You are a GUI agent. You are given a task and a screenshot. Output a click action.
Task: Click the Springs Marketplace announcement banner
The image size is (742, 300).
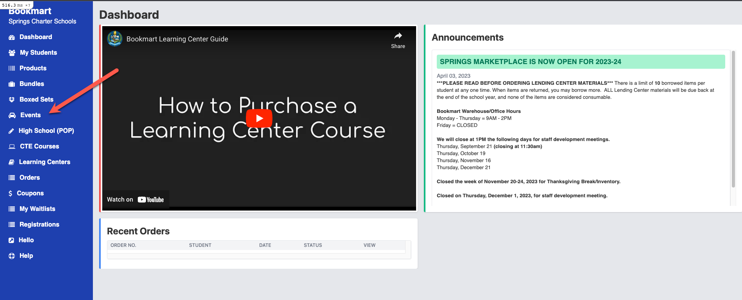coord(581,62)
